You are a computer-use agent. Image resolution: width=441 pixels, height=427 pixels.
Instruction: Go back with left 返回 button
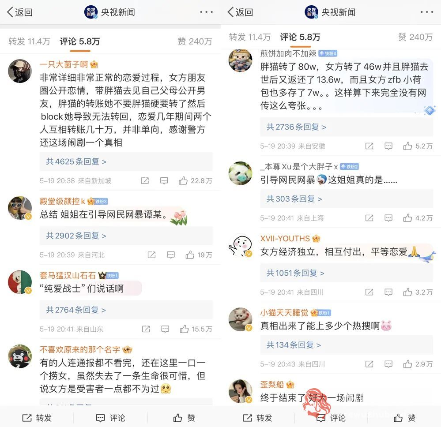click(x=20, y=12)
